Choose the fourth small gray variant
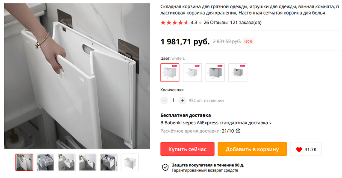342x178 pixels. point(238,73)
